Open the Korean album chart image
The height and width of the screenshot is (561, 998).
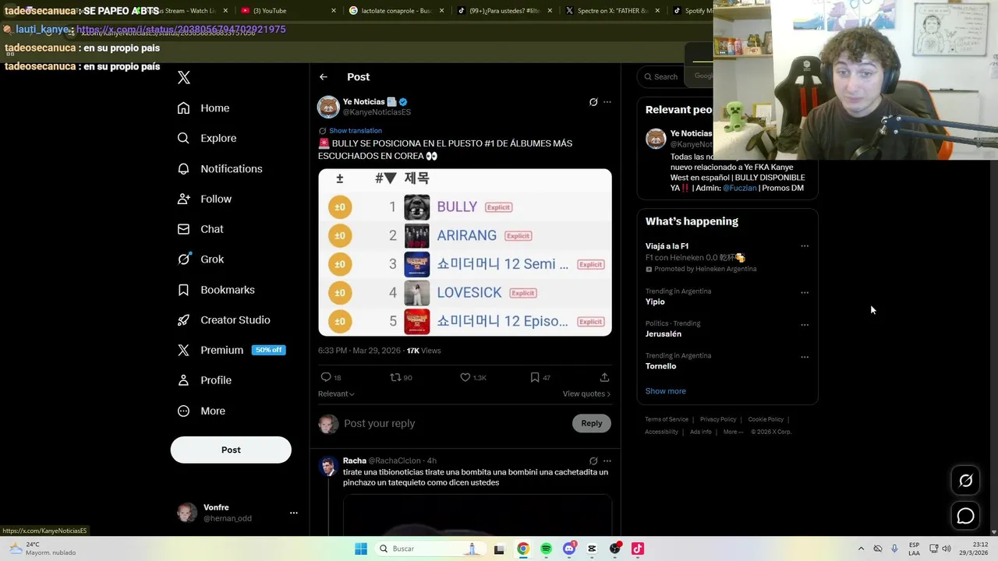coord(465,252)
